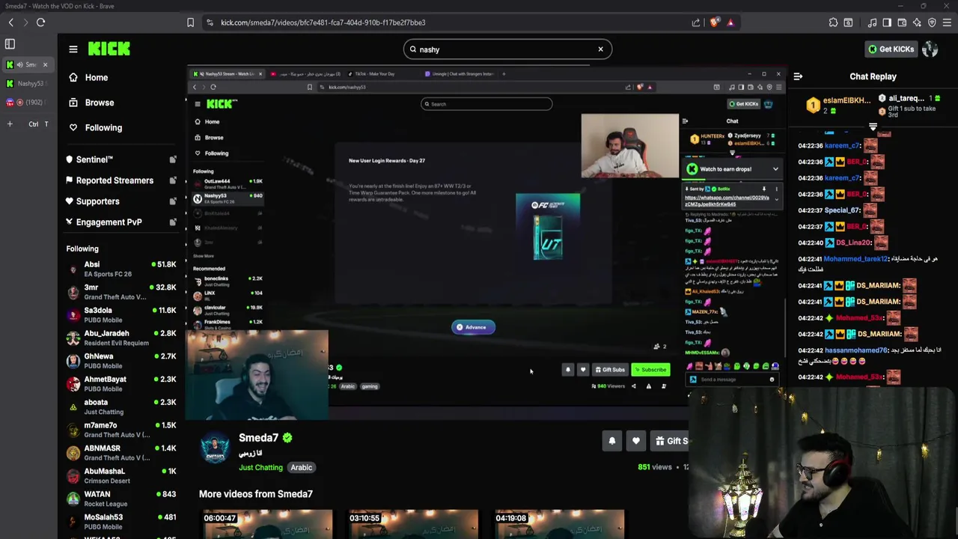The image size is (958, 539).
Task: Click external-link icon next to Engagement PvP
Action: 173,222
